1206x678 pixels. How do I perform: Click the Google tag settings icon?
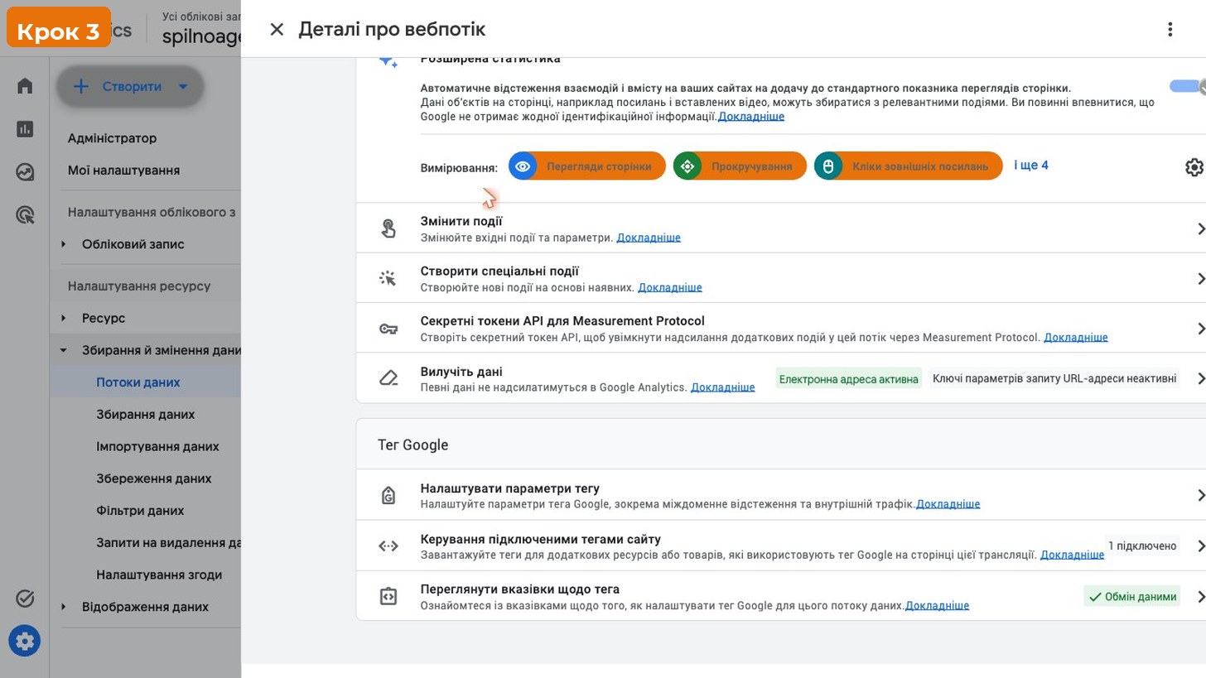[388, 495]
